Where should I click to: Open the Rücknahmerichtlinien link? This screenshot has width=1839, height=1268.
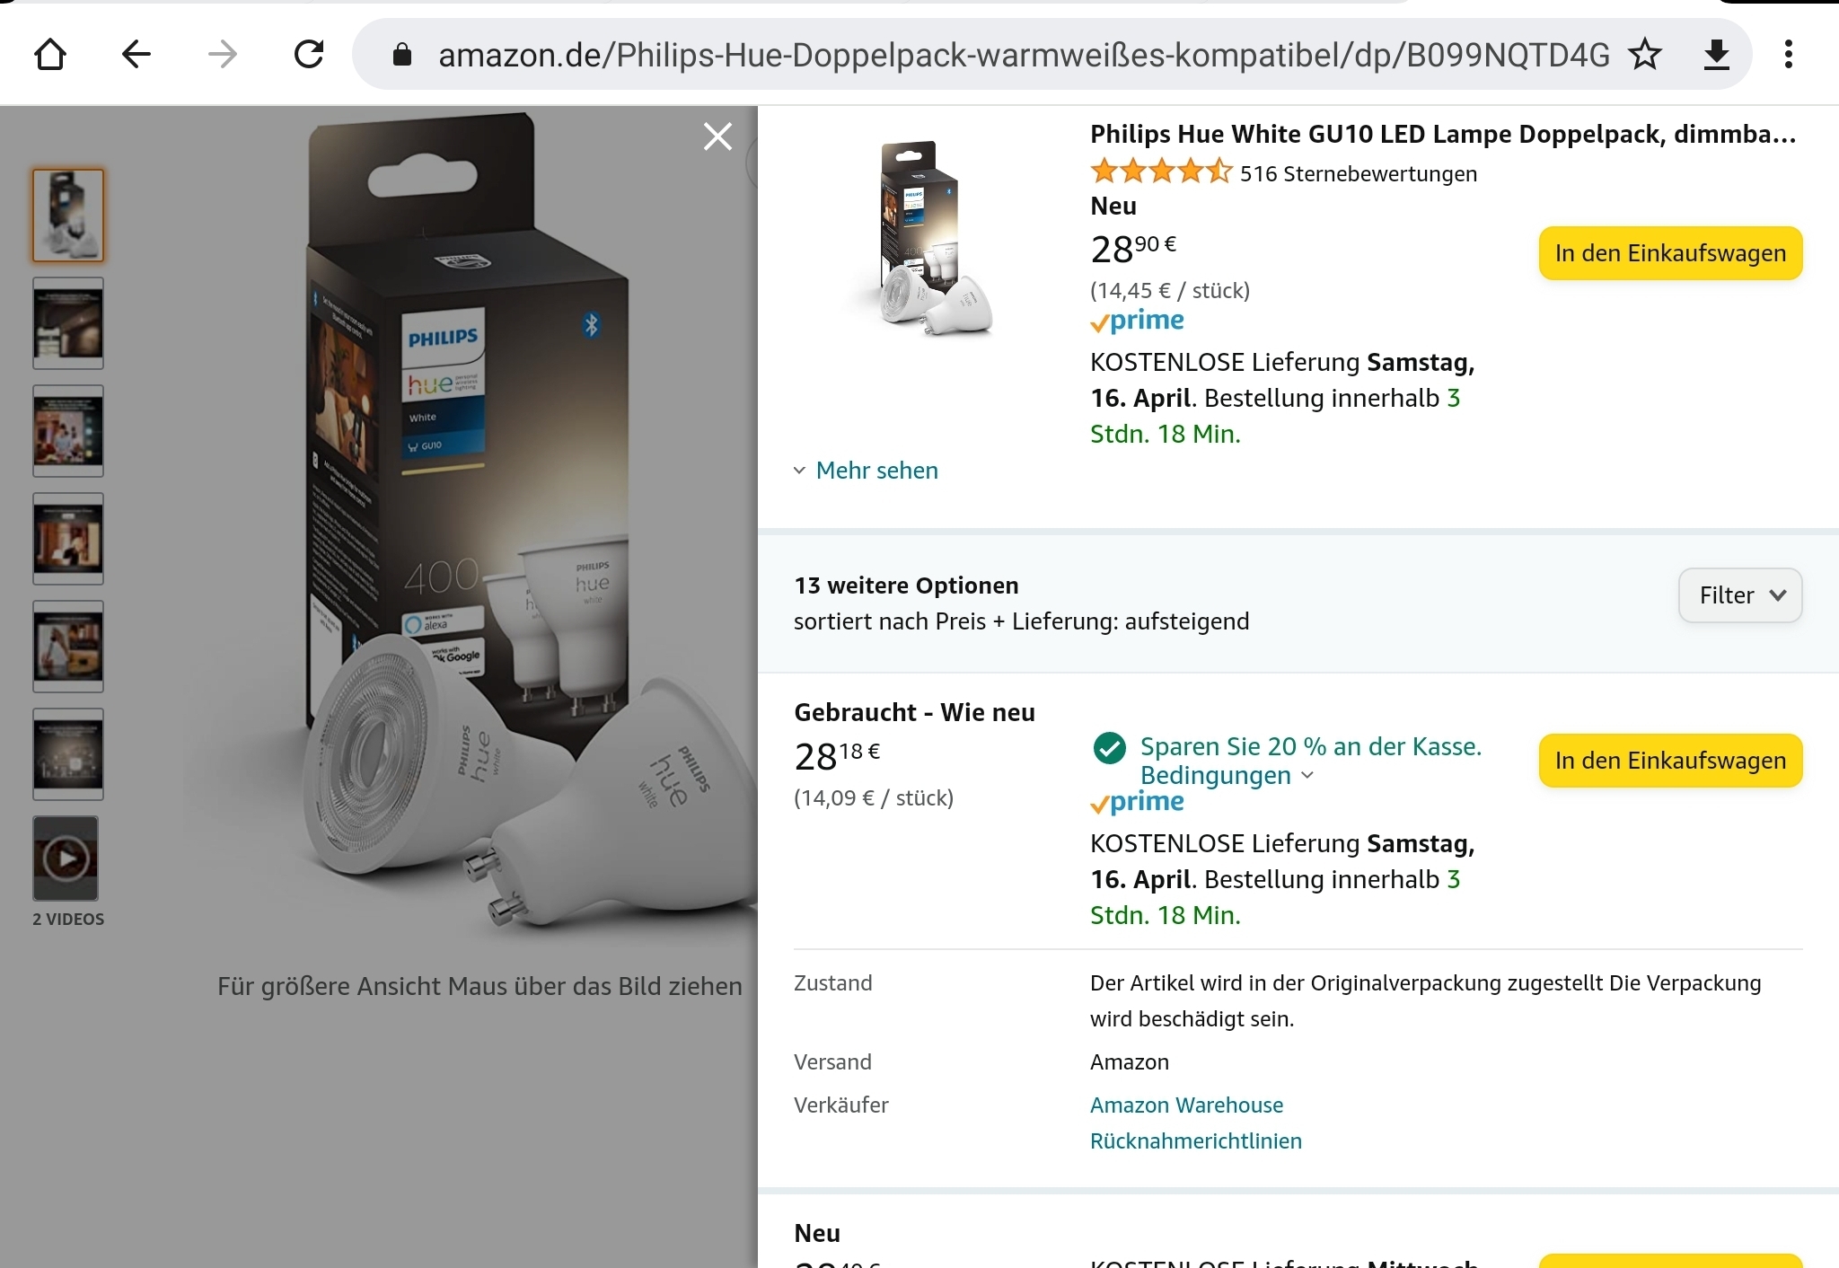(1195, 1141)
